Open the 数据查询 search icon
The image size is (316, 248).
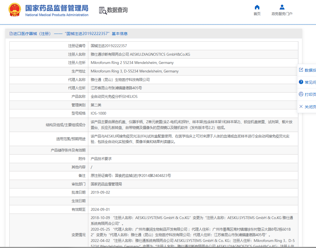(103, 10)
